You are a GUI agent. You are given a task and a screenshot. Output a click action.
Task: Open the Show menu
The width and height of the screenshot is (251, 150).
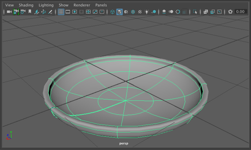click(x=64, y=5)
